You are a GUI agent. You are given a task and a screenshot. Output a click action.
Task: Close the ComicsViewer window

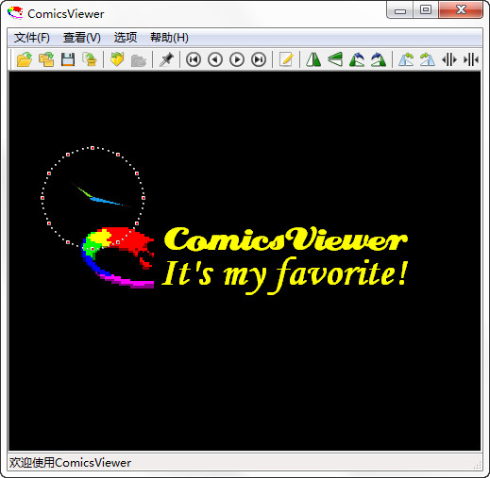461,10
